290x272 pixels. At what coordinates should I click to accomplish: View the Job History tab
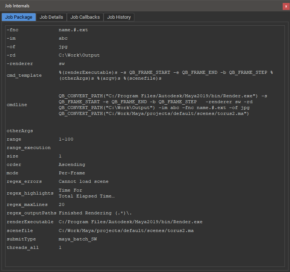click(119, 17)
